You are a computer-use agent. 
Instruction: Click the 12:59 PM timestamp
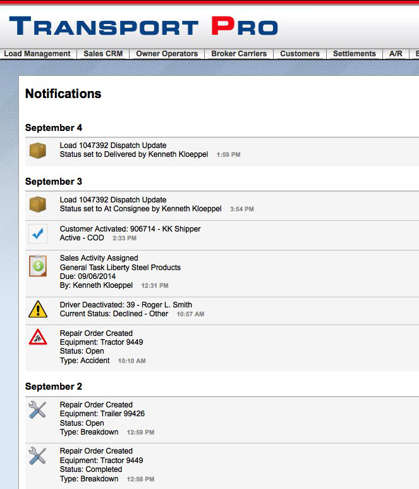[x=140, y=433]
